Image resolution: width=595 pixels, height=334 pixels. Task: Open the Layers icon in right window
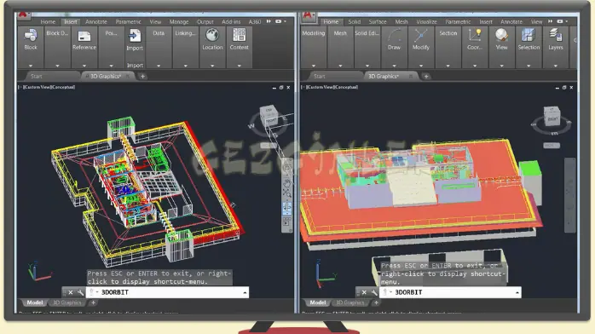pyautogui.click(x=556, y=35)
